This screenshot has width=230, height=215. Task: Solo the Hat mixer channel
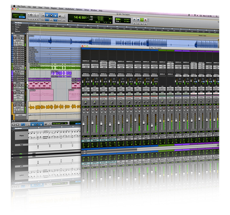click(119, 112)
